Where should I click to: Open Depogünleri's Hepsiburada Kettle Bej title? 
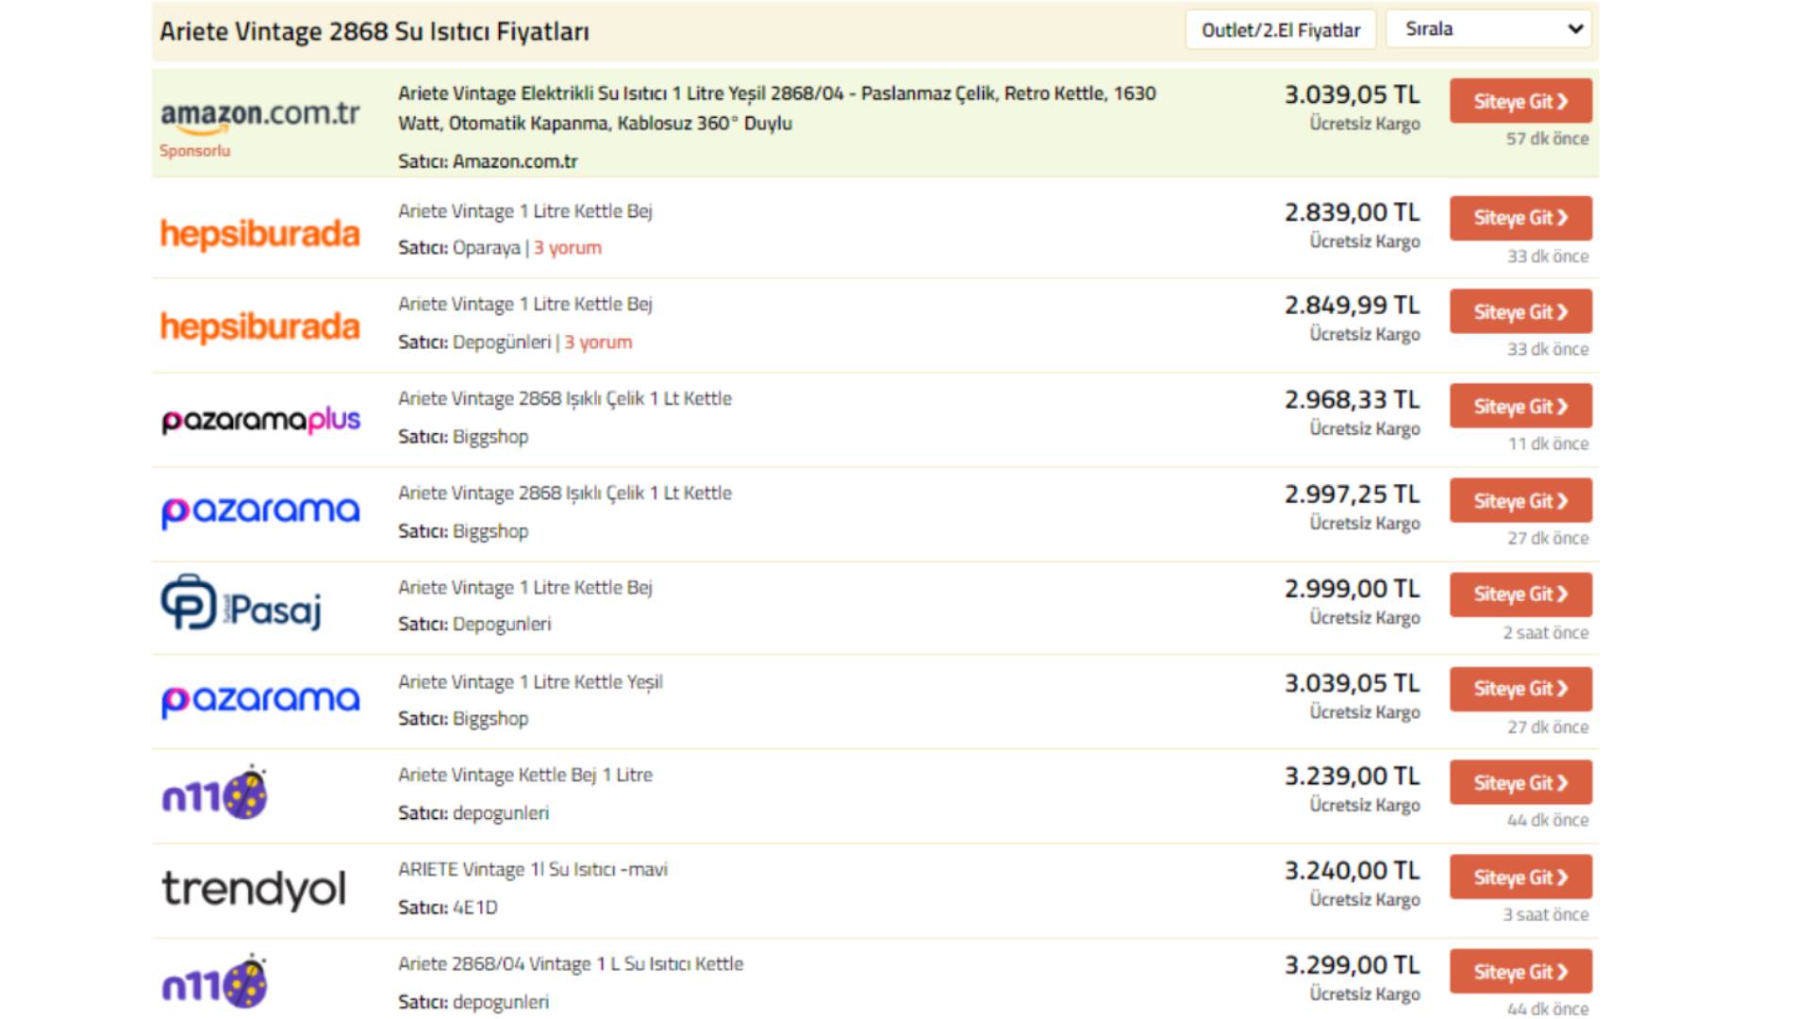pyautogui.click(x=525, y=304)
